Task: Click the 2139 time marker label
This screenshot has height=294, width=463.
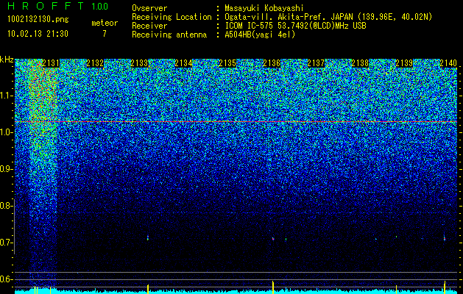Action: pyautogui.click(x=404, y=63)
